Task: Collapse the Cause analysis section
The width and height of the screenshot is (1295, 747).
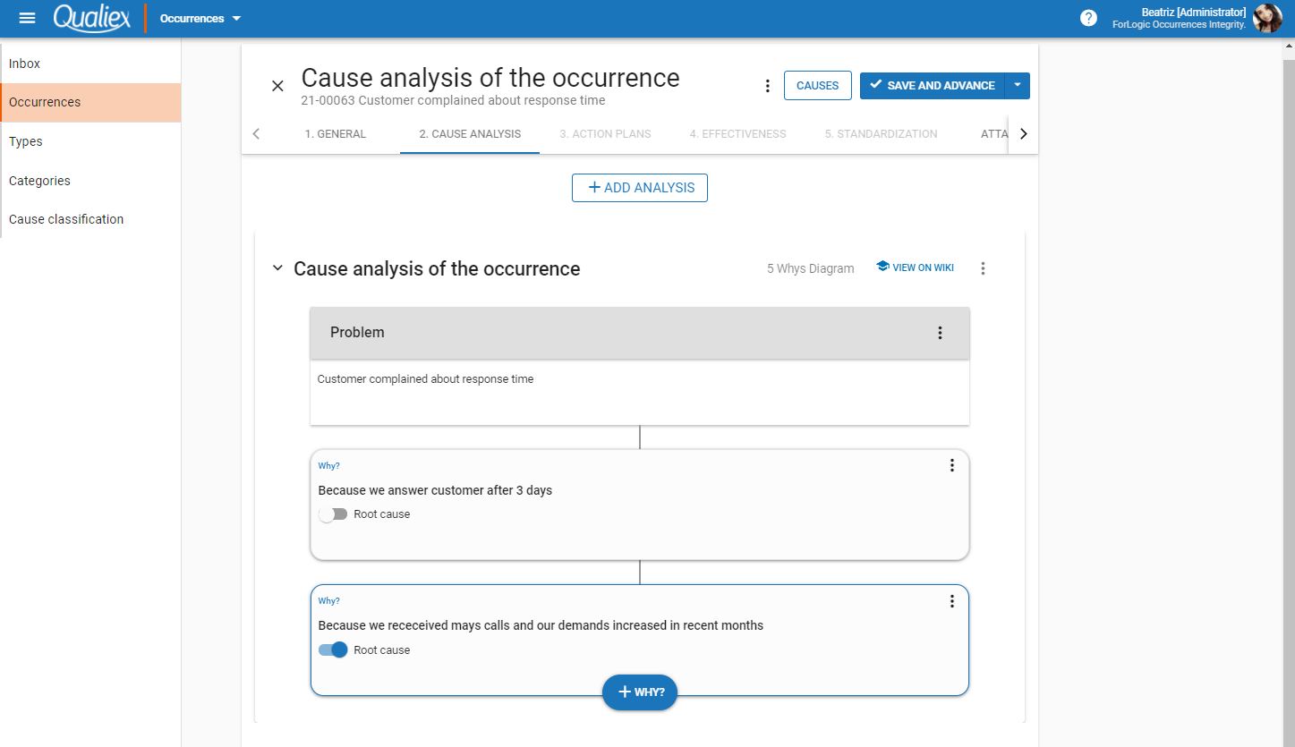Action: coord(277,268)
